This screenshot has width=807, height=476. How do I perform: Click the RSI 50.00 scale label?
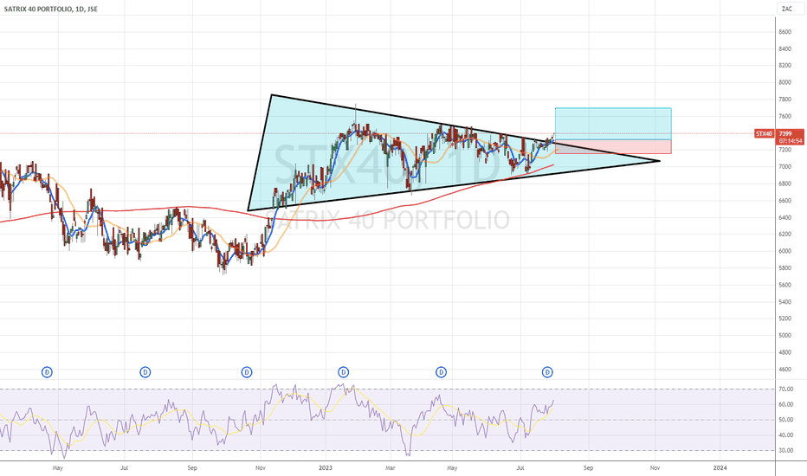click(786, 420)
